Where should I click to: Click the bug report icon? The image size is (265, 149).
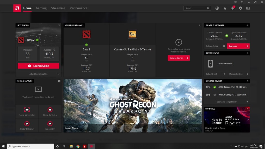[x=235, y=2]
